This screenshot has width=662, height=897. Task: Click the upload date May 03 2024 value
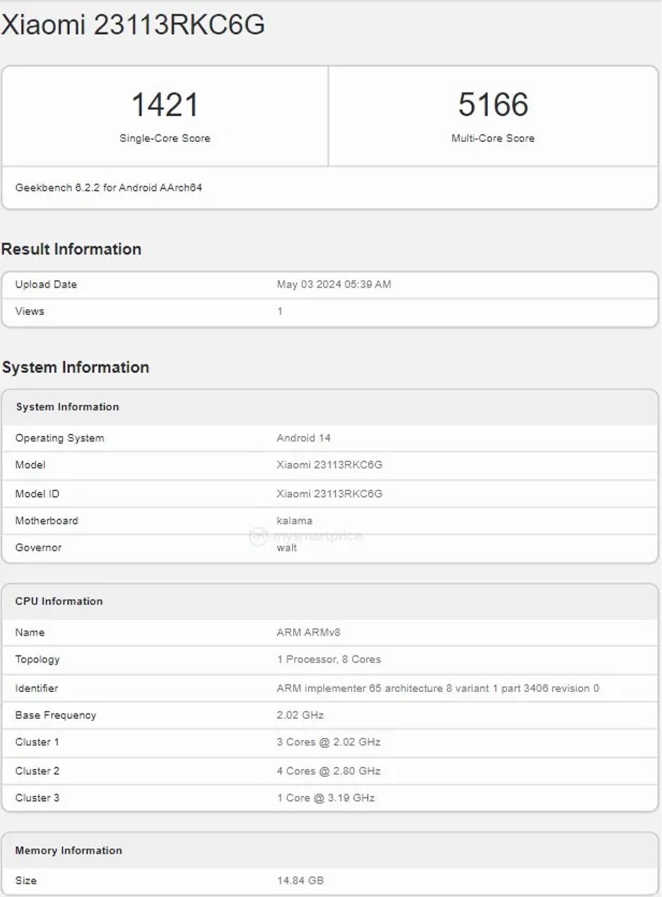[x=334, y=284]
